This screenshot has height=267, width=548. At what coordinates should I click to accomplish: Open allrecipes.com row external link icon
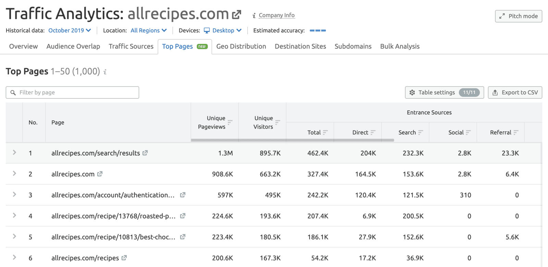(x=100, y=174)
